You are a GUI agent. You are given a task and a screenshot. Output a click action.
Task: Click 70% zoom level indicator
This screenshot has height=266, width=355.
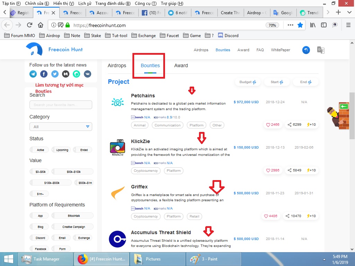click(272, 25)
